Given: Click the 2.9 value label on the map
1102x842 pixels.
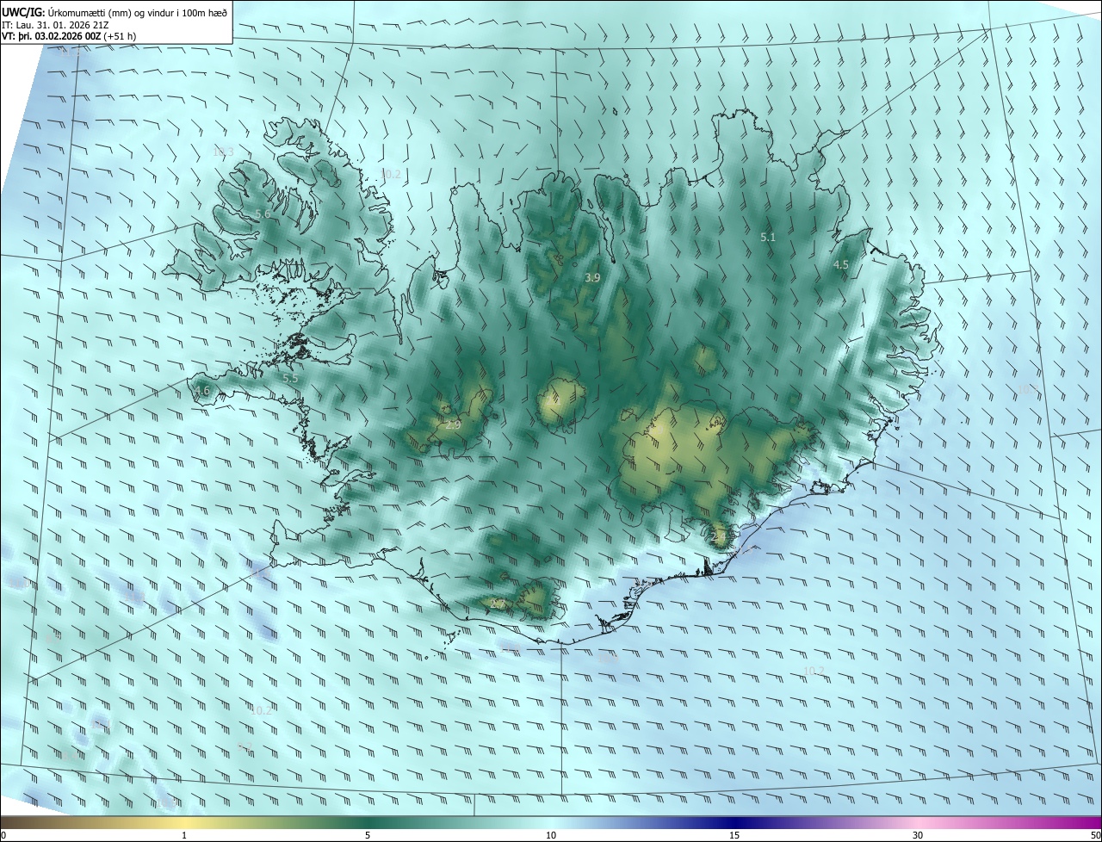Looking at the screenshot, I should (x=454, y=424).
